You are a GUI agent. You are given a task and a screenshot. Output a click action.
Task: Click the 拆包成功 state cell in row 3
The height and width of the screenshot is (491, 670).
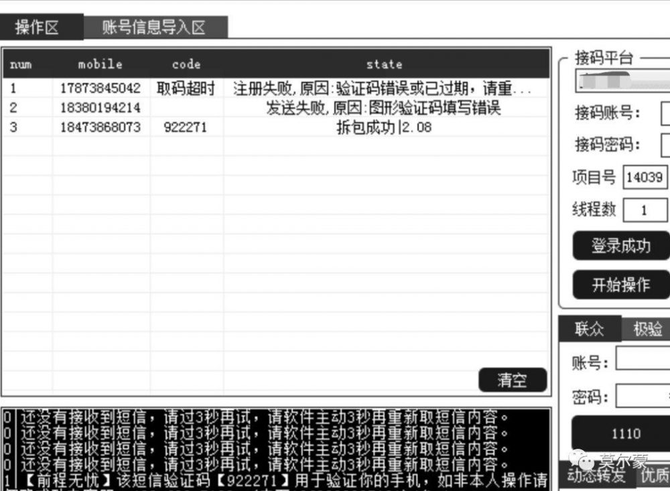point(384,127)
